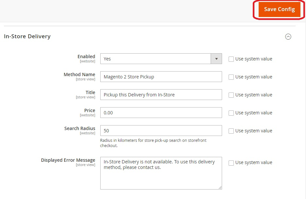Click the In-Store Delivery section heading
This screenshot has width=306, height=199.
pos(27,36)
